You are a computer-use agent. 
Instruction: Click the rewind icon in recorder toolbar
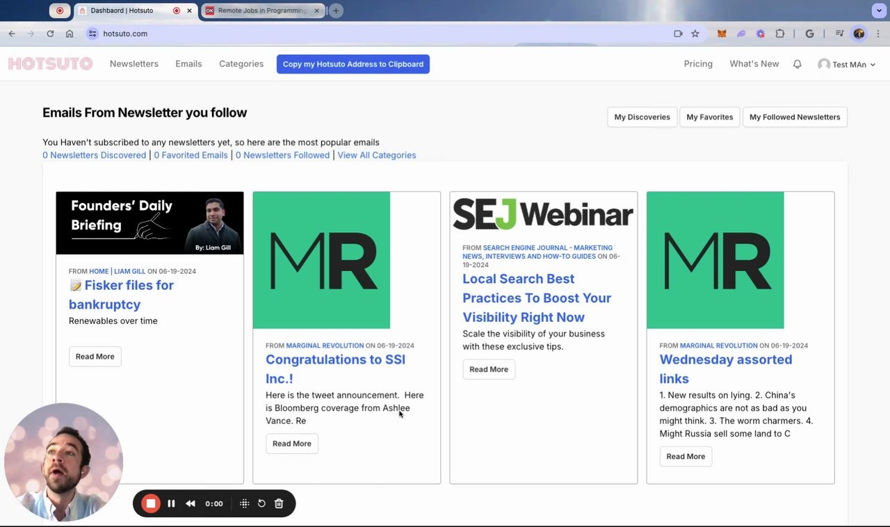coord(191,503)
